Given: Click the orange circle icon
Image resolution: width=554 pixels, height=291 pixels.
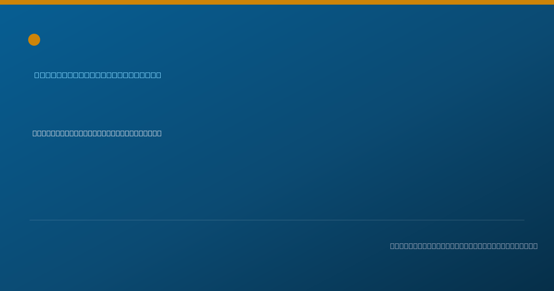Looking at the screenshot, I should [x=34, y=40].
